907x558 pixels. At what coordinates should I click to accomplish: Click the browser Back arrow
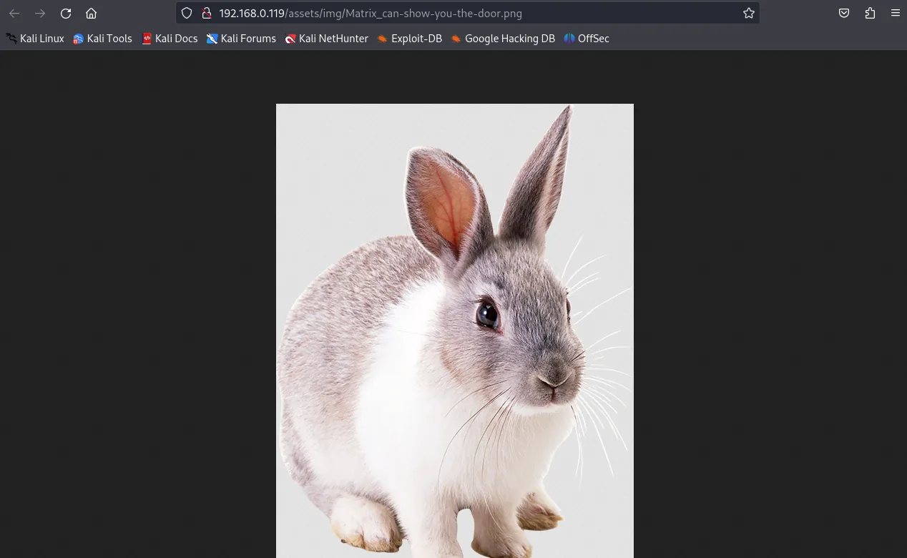(14, 13)
